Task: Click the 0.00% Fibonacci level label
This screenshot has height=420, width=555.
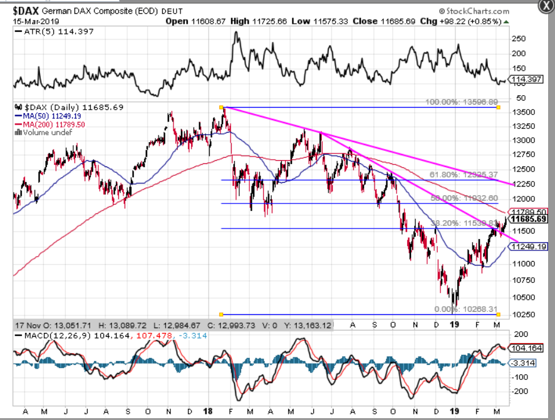Action: pyautogui.click(x=466, y=309)
